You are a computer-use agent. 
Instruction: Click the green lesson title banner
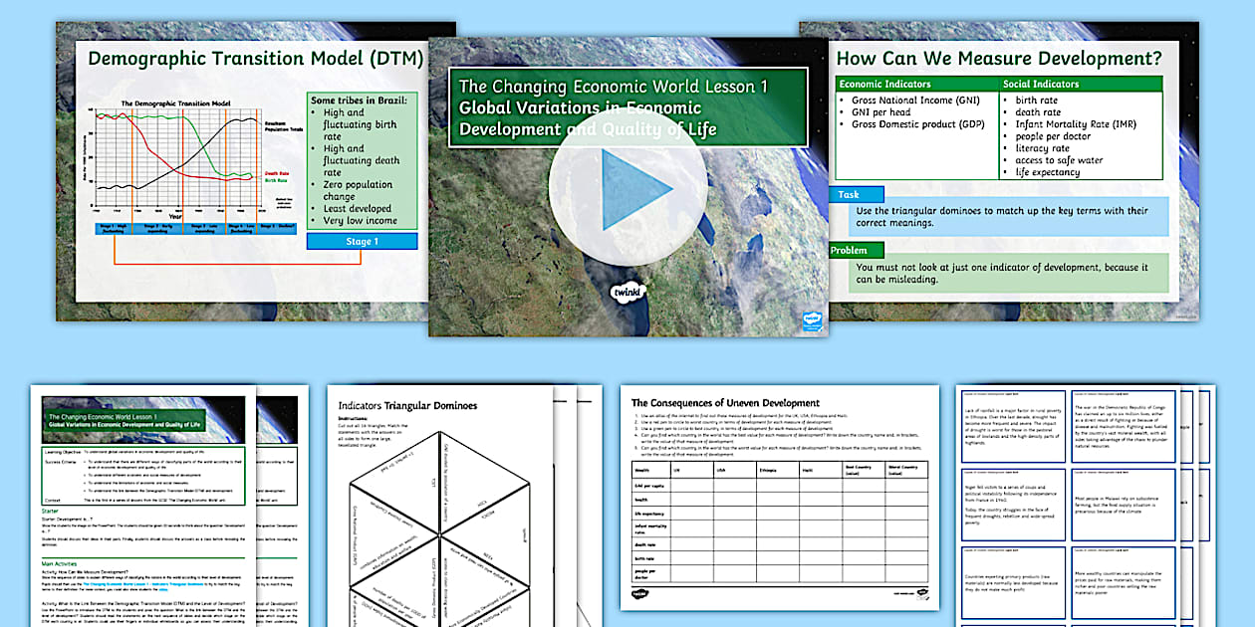coord(627,106)
